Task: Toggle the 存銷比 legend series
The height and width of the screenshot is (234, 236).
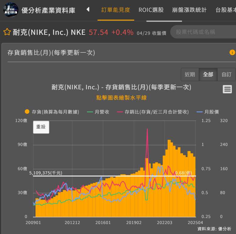Action: click(153, 112)
